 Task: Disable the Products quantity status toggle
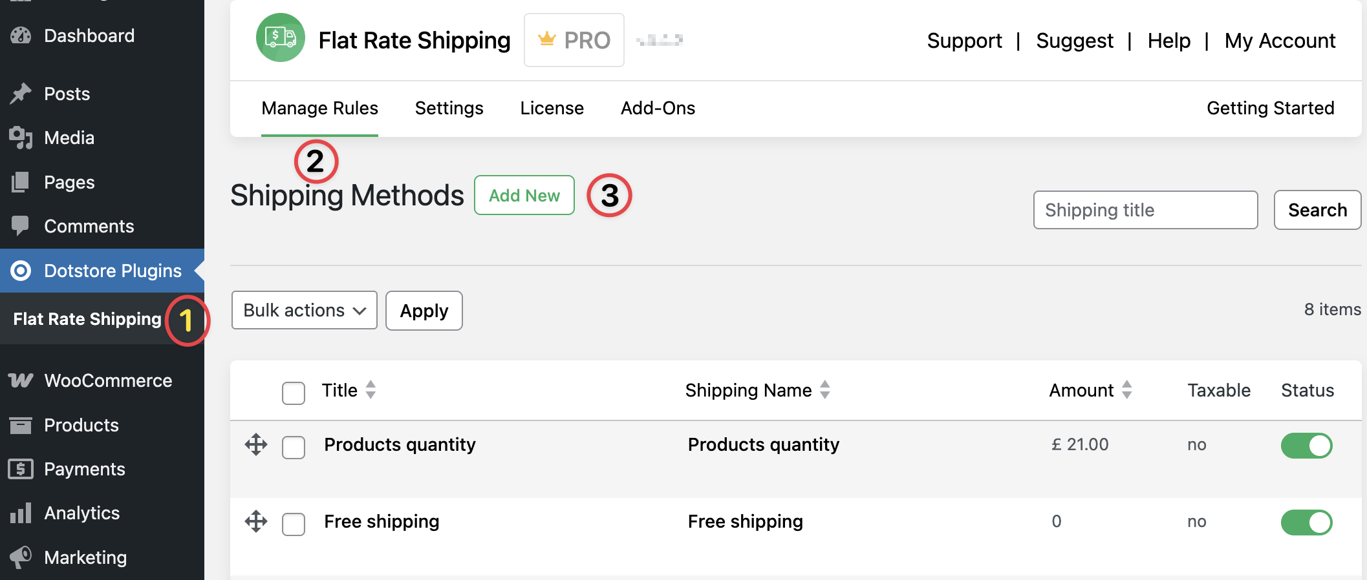click(x=1306, y=446)
